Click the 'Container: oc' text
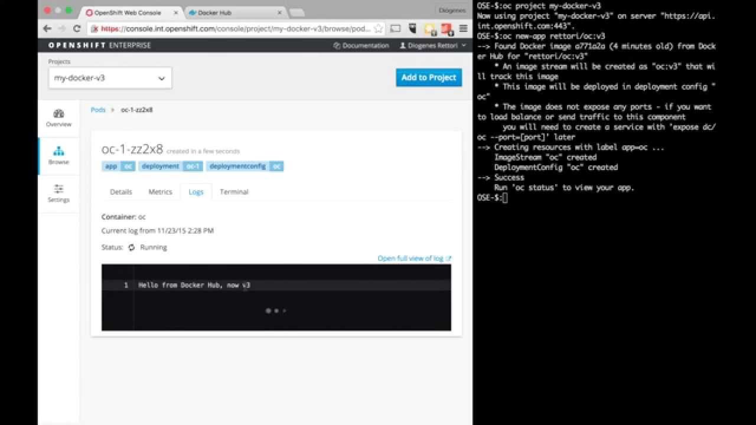Viewport: 756px width, 425px height. click(x=123, y=217)
